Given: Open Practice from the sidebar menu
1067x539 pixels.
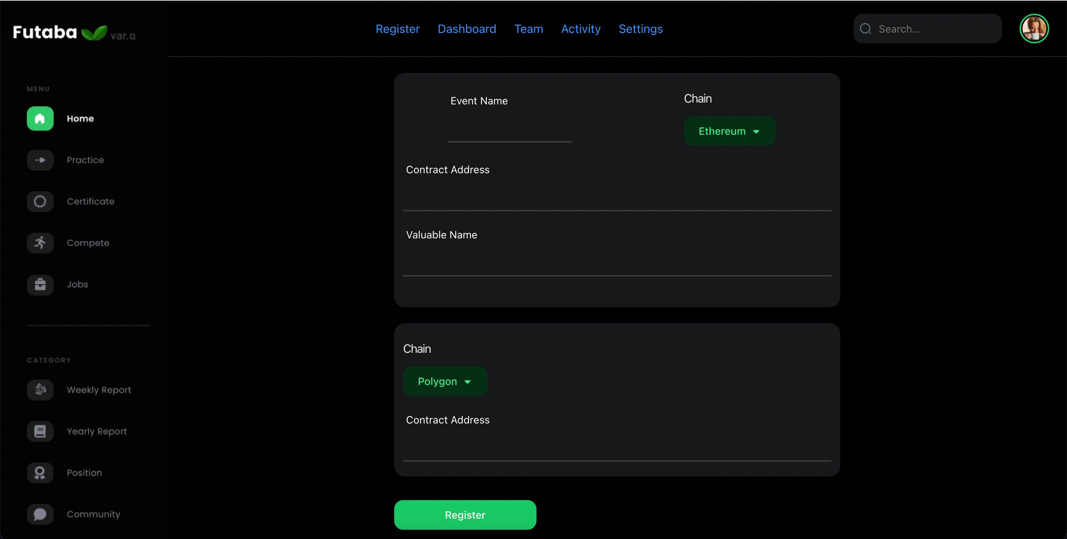Looking at the screenshot, I should tap(85, 160).
